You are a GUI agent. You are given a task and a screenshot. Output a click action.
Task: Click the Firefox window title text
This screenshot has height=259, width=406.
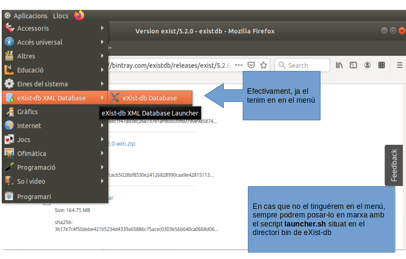(x=205, y=31)
